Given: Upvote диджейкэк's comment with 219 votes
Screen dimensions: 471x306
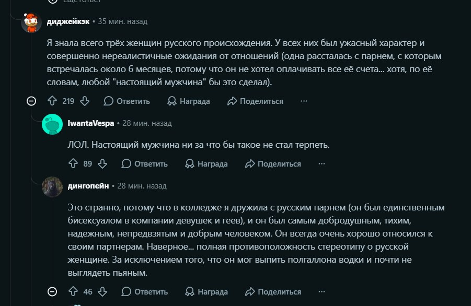Looking at the screenshot, I should click(x=52, y=101).
